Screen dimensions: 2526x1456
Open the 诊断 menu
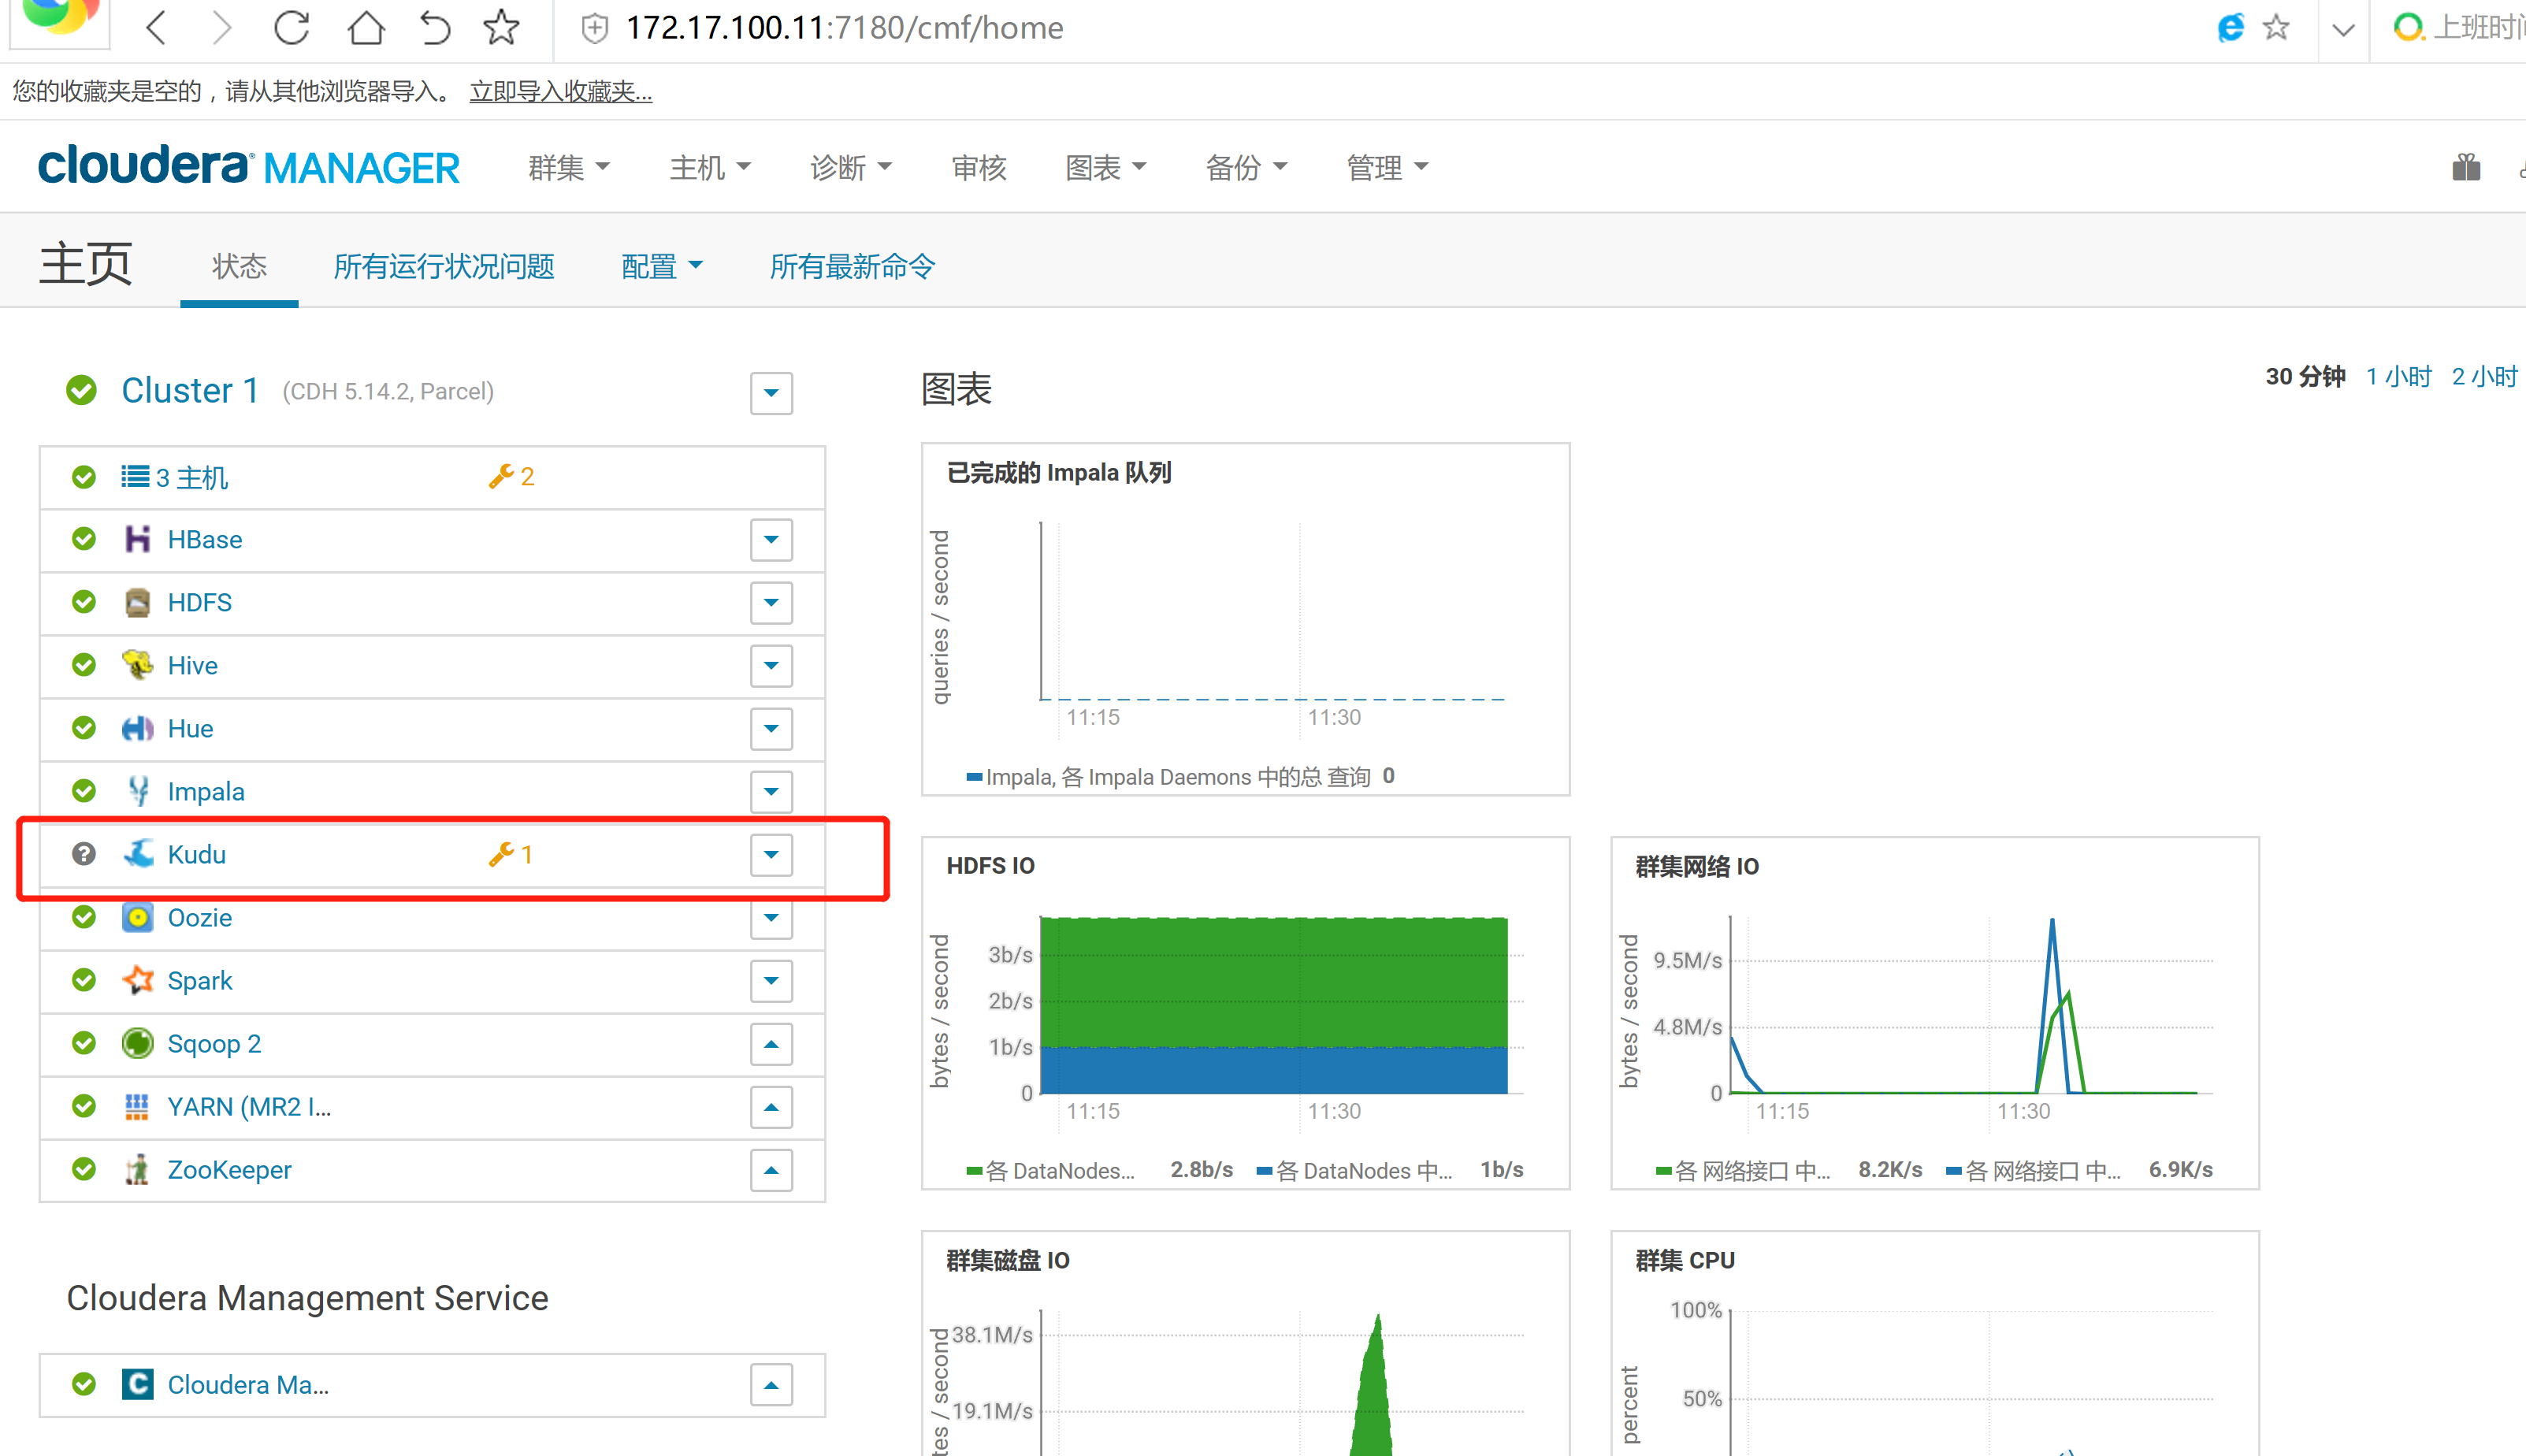click(850, 167)
